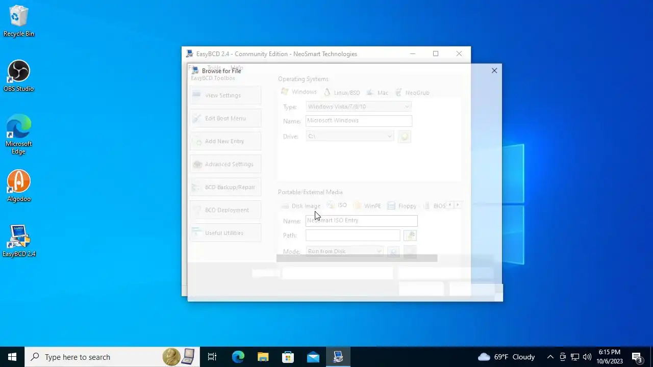Viewport: 653px width, 367px height.
Task: Show hidden system tray icons
Action: click(550, 357)
